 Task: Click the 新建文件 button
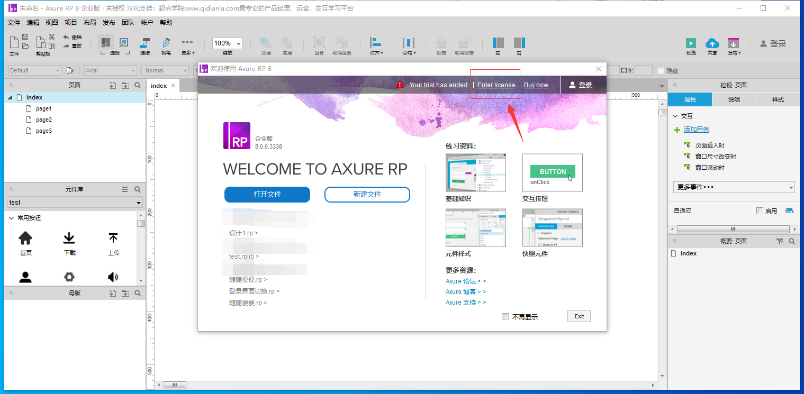click(x=367, y=195)
